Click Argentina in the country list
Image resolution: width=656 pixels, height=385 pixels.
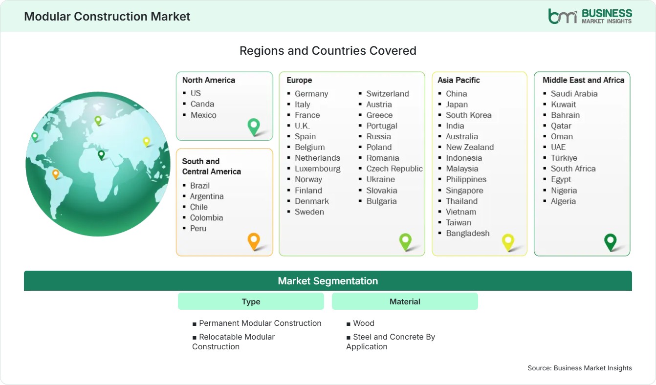[207, 196]
